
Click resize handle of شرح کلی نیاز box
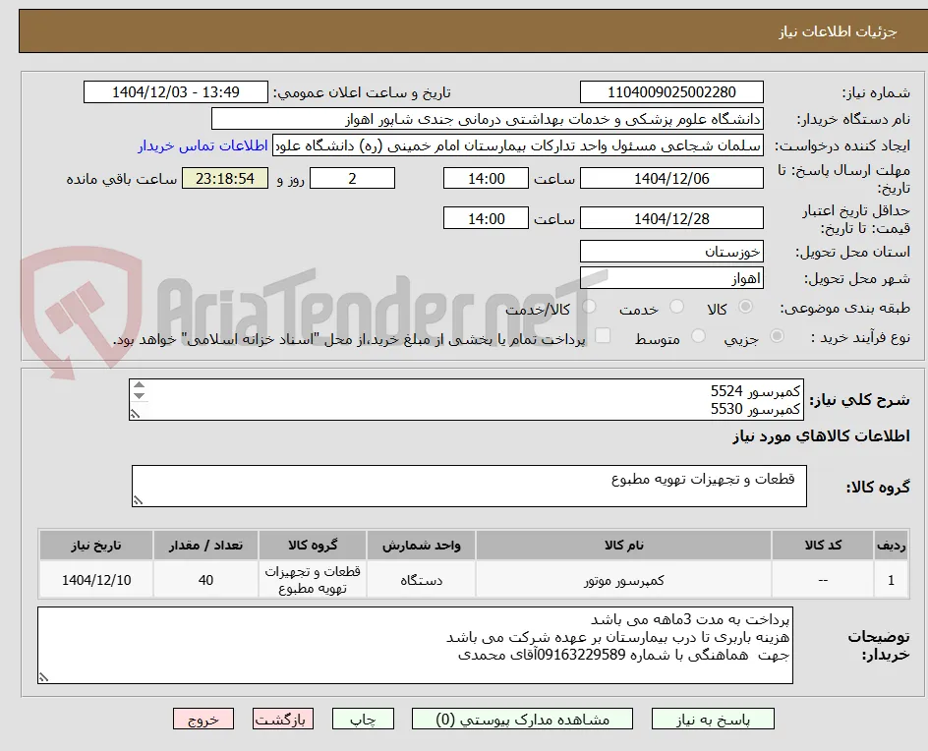pyautogui.click(x=135, y=414)
